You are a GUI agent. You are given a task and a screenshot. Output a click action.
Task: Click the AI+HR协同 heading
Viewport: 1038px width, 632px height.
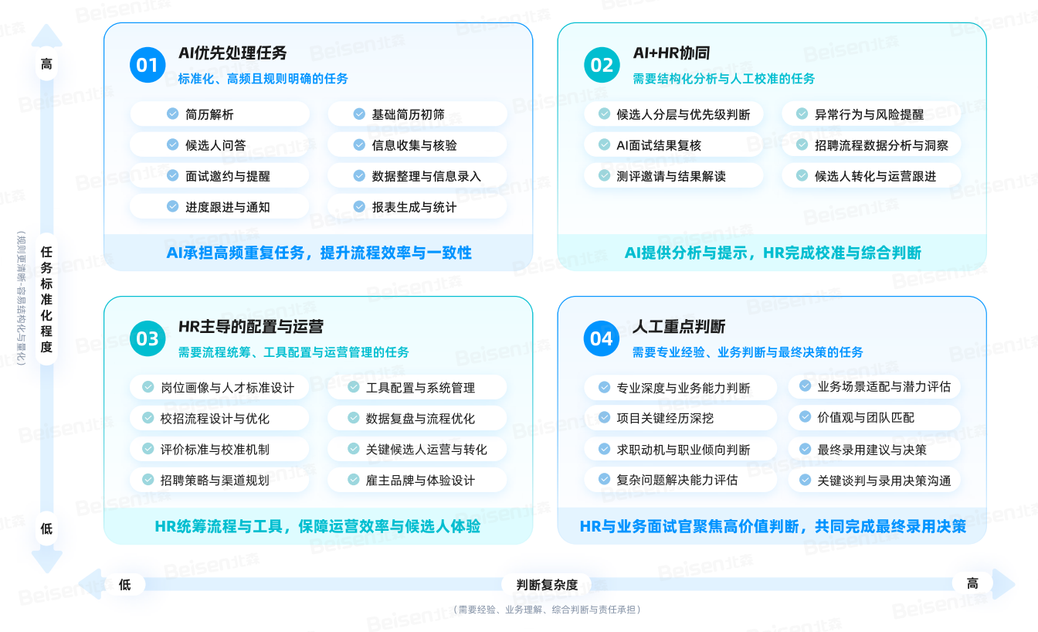point(671,53)
